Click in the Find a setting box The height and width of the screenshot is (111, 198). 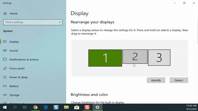[33, 22]
